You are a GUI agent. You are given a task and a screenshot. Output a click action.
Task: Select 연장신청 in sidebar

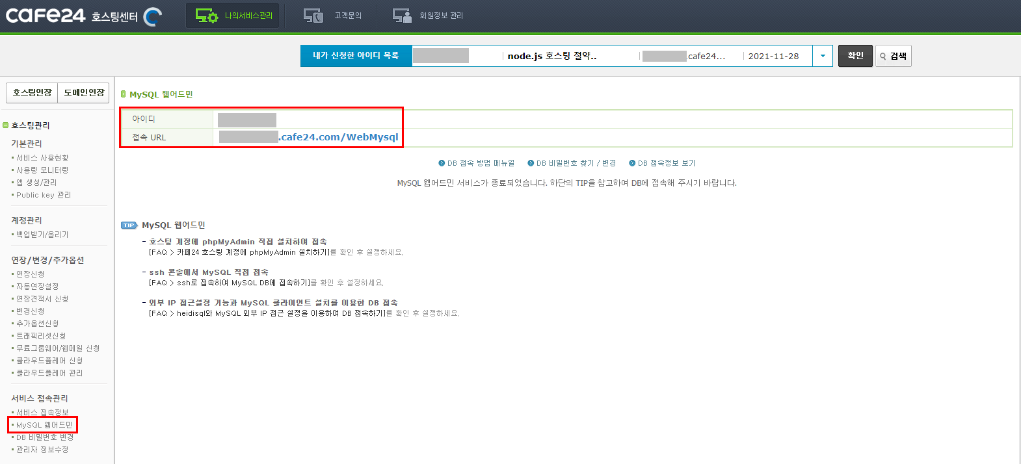tap(31, 274)
